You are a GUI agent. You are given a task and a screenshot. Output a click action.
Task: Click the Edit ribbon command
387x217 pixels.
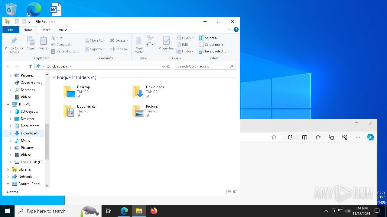coord(183,45)
